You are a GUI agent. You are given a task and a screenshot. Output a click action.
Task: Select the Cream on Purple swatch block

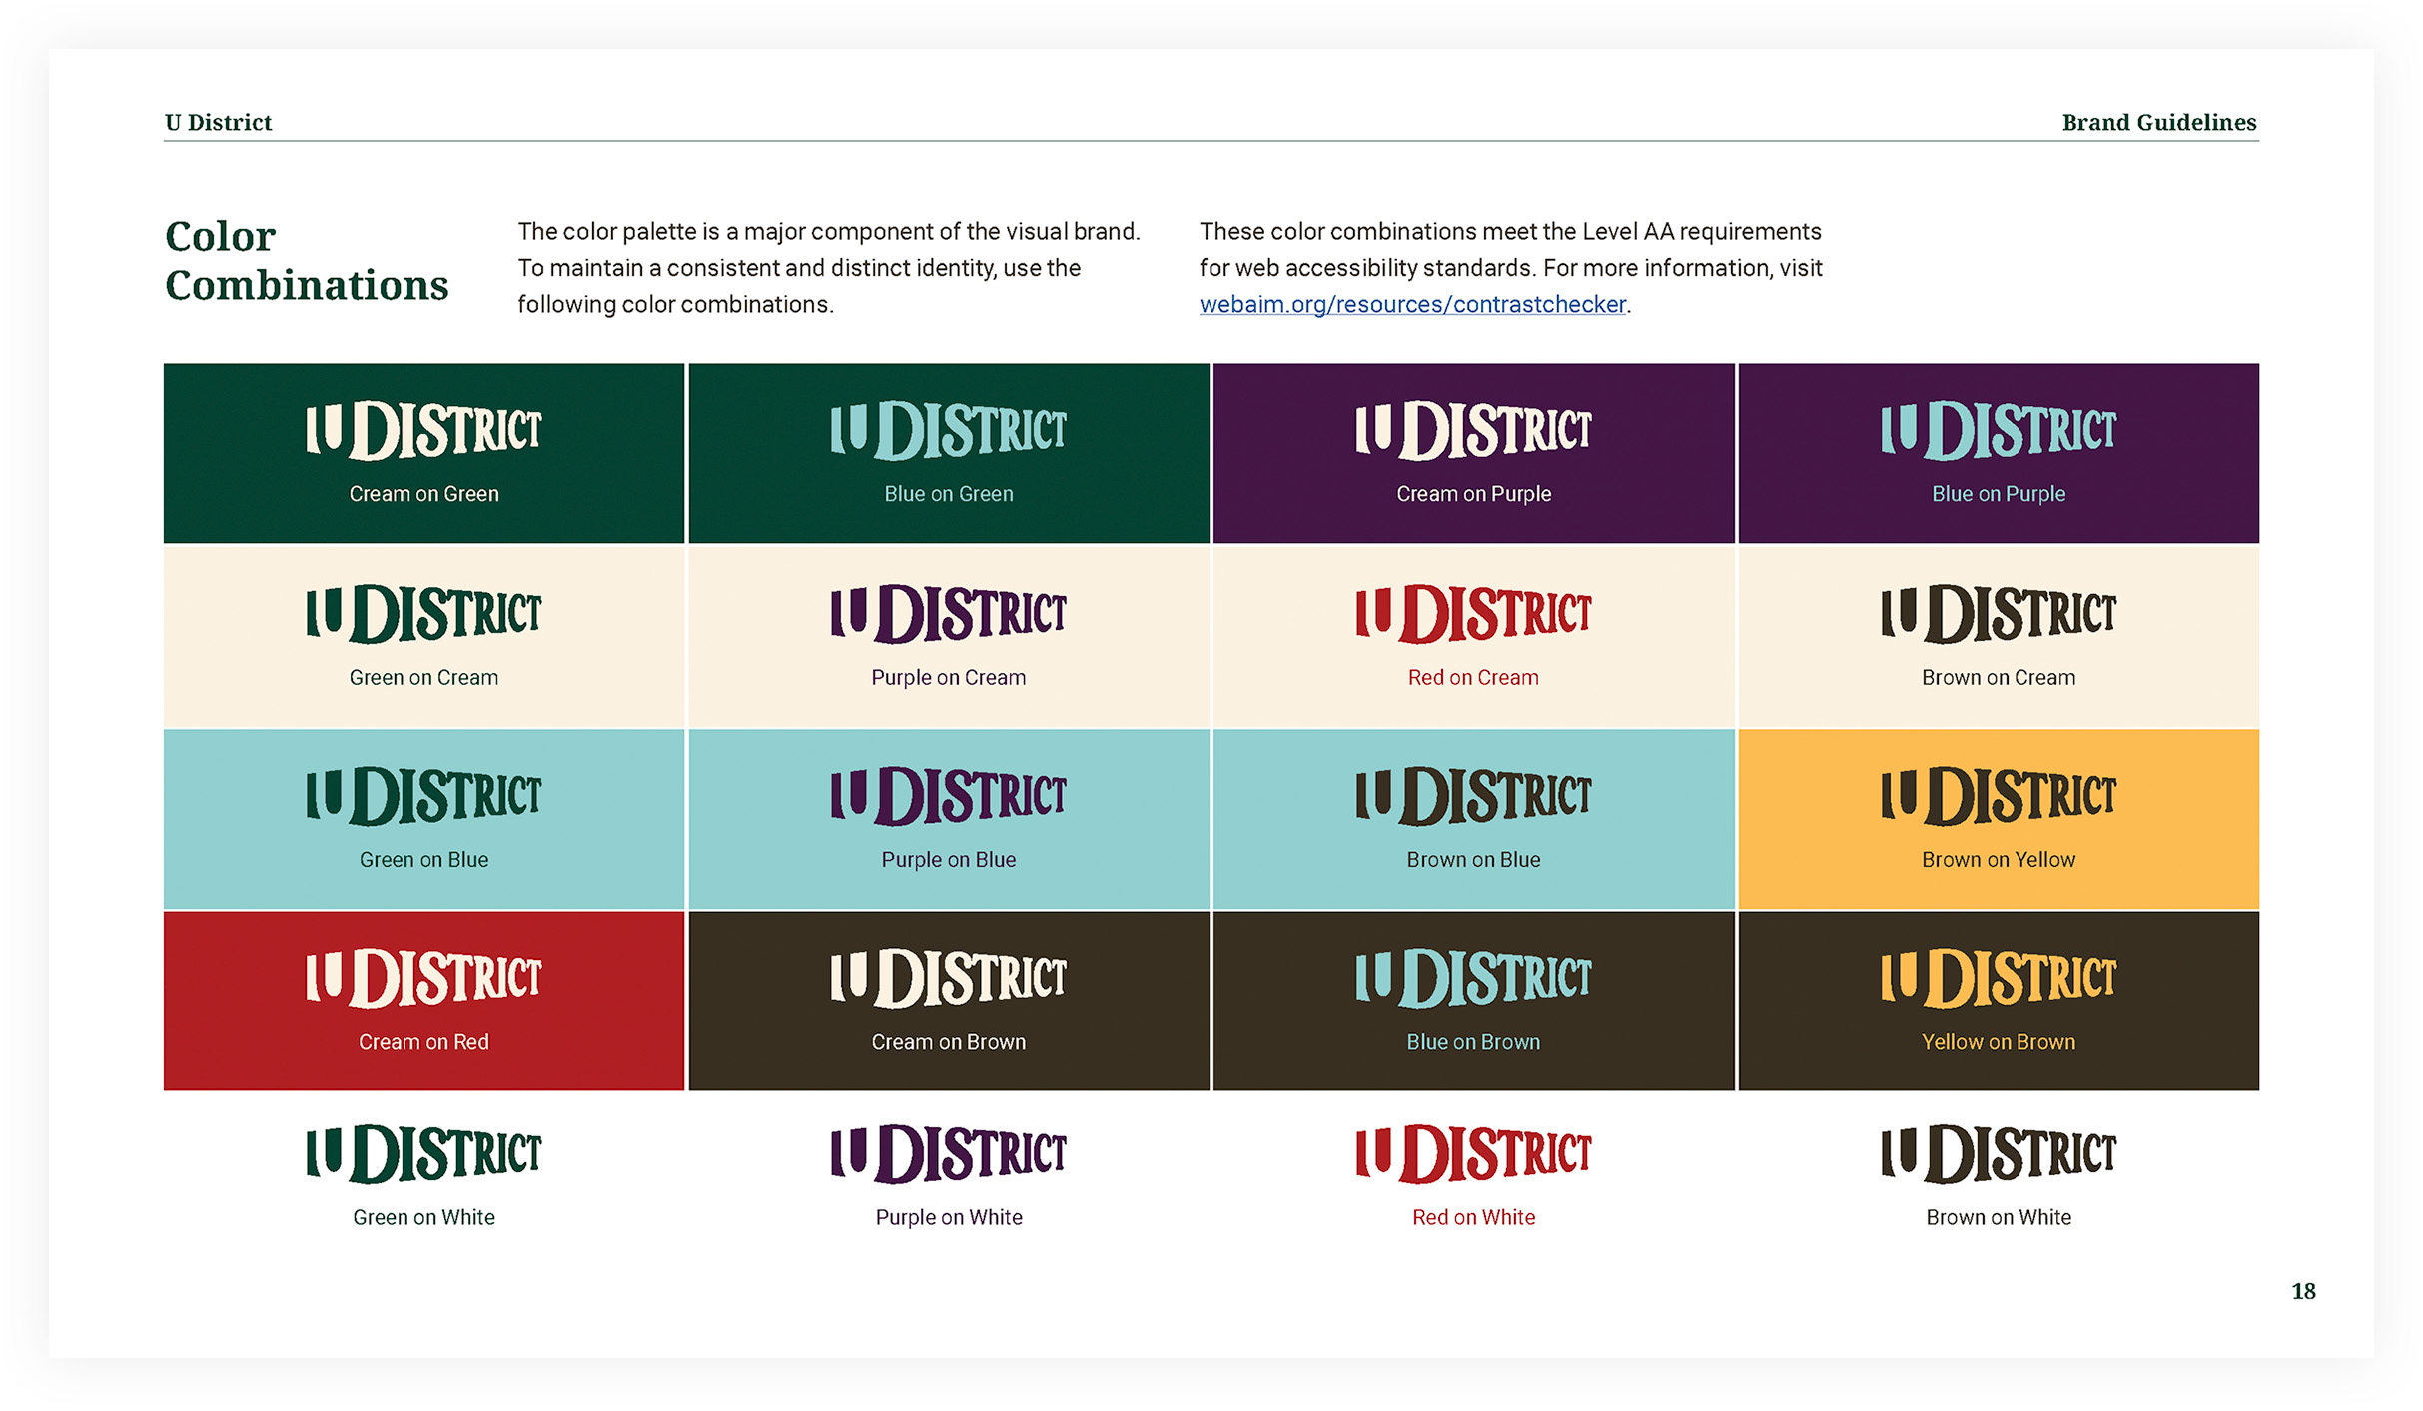point(1472,452)
